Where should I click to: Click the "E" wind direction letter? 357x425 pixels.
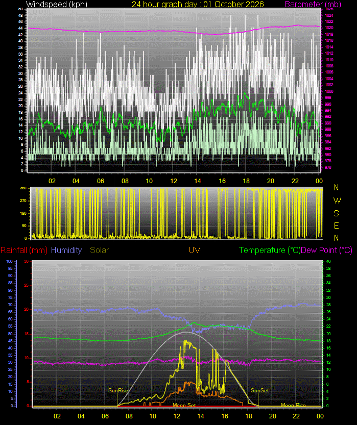337,226
